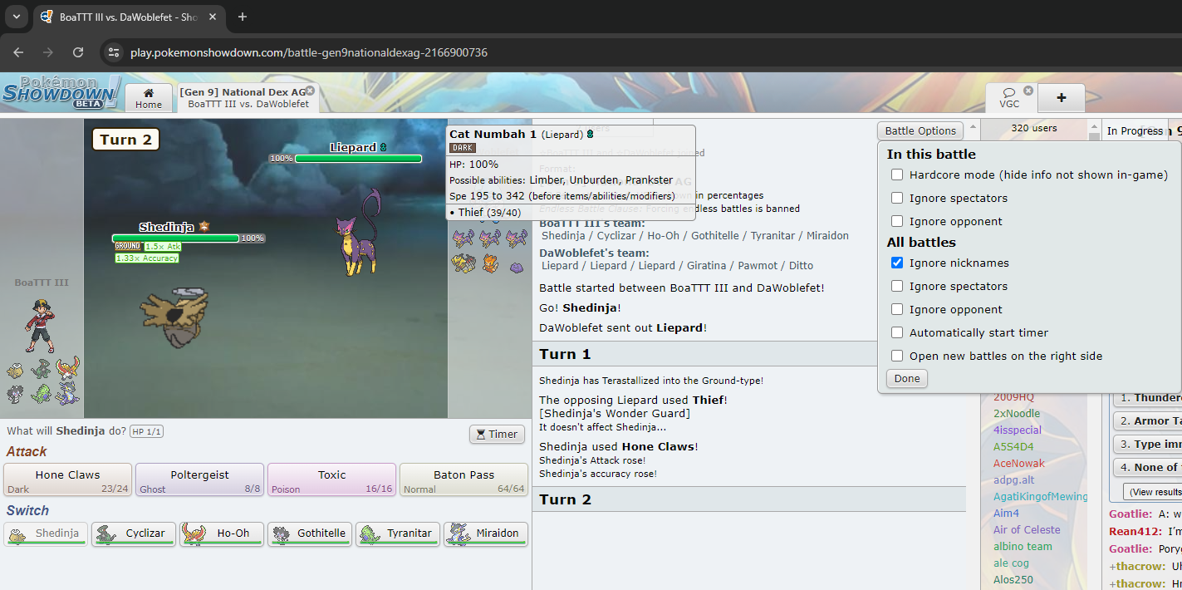This screenshot has width=1182, height=590.
Task: Open user AceNowak in the user list
Action: [x=1019, y=463]
